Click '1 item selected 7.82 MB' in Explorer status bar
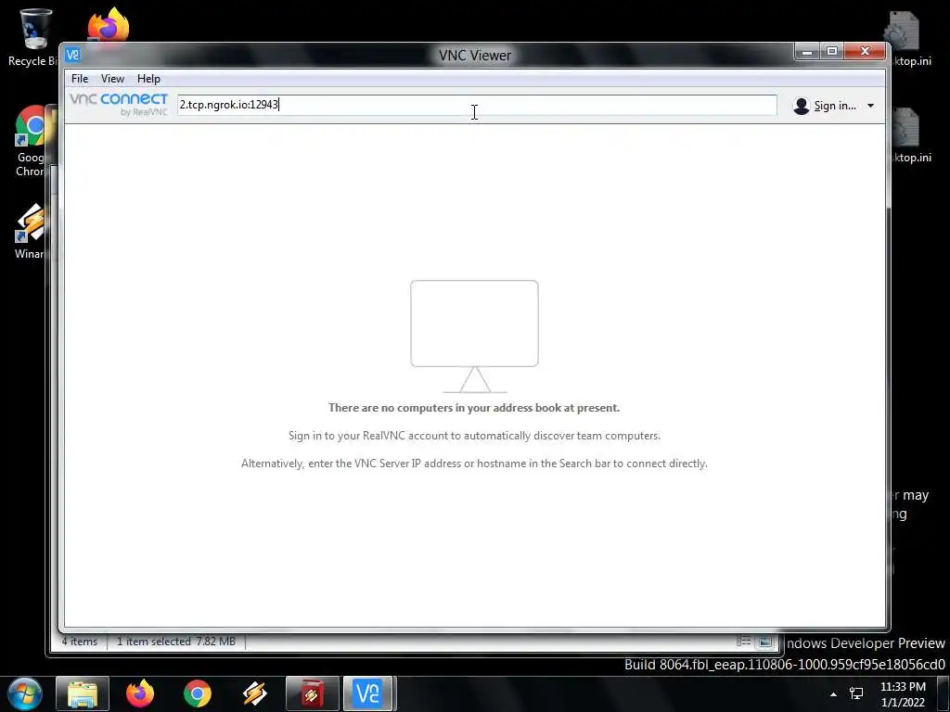The height and width of the screenshot is (712, 950). click(175, 642)
